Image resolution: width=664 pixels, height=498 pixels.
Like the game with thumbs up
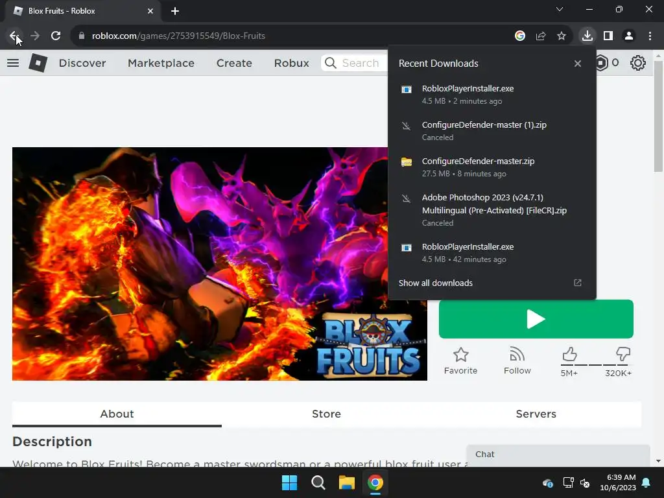569,354
